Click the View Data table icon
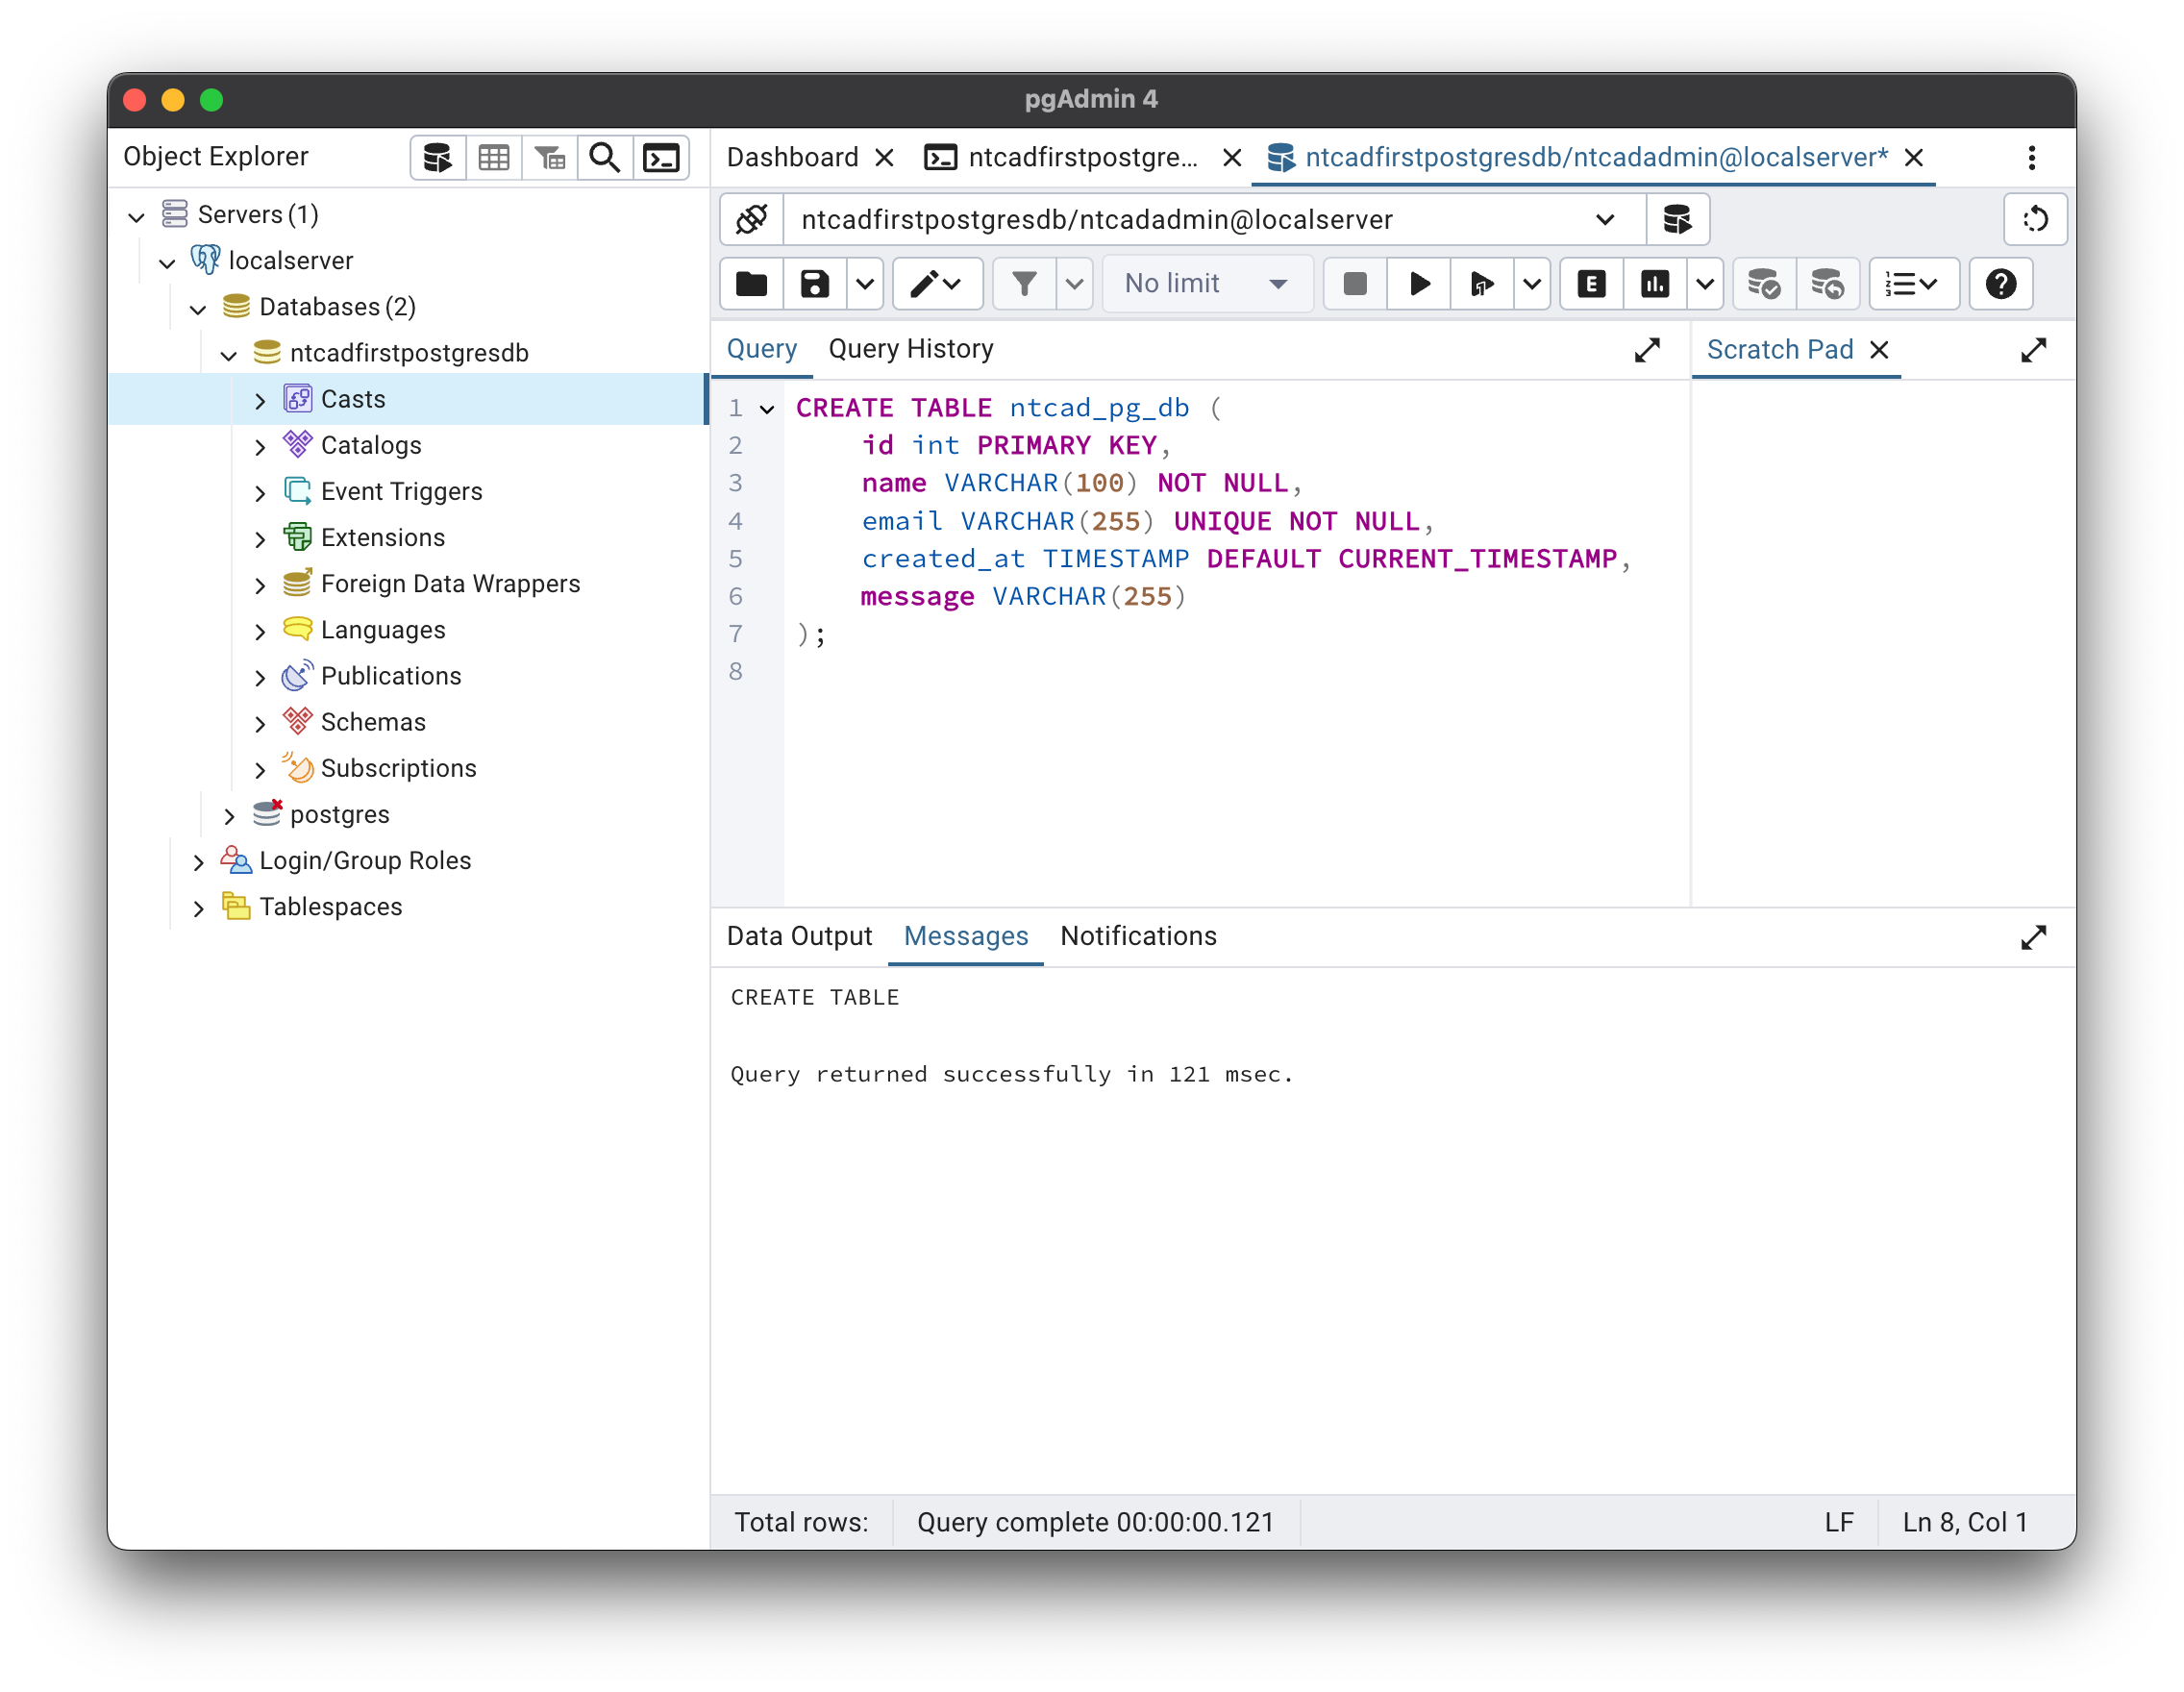 [493, 157]
